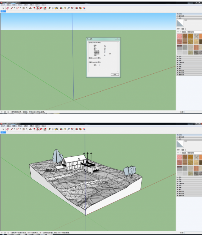Select the Scale tool in the import-dialog window
202x235 pixels.
coord(45,8)
